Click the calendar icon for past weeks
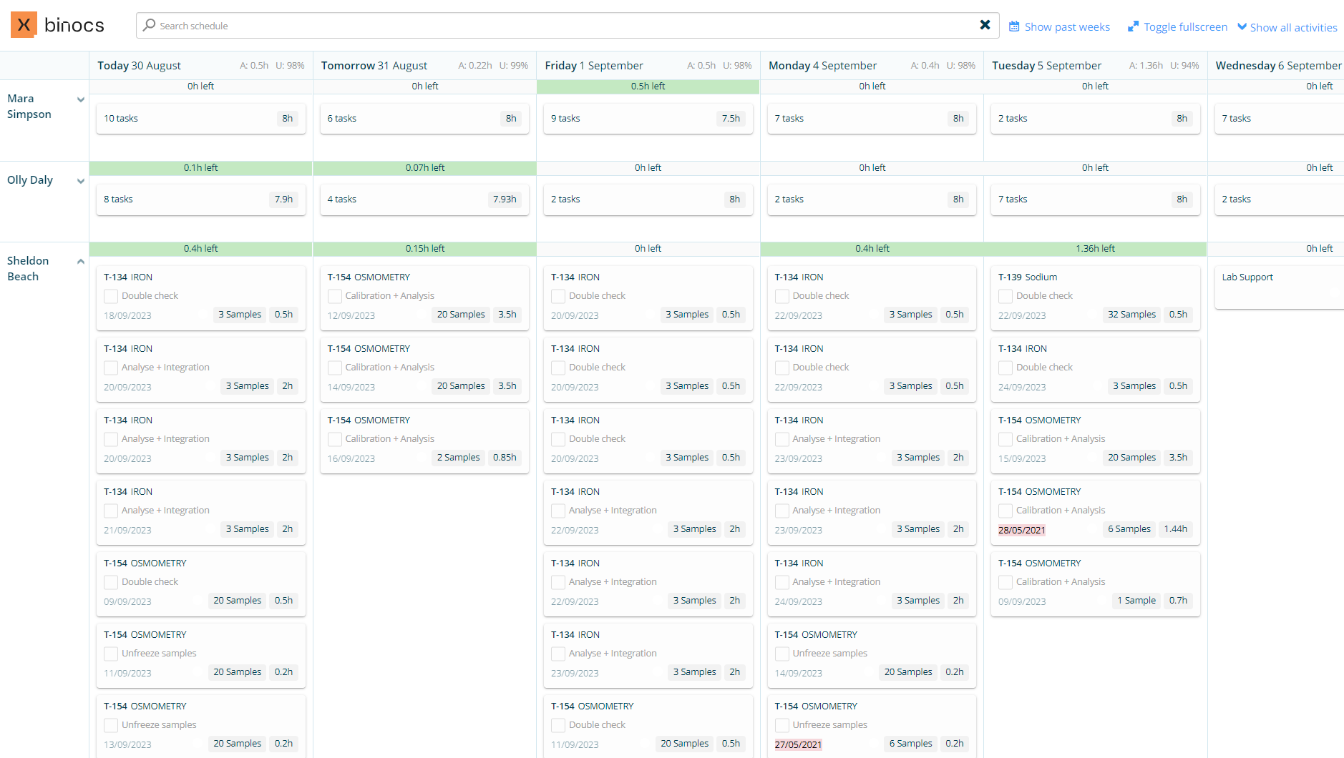Screen dimensions: 1344x758 tap(1014, 26)
